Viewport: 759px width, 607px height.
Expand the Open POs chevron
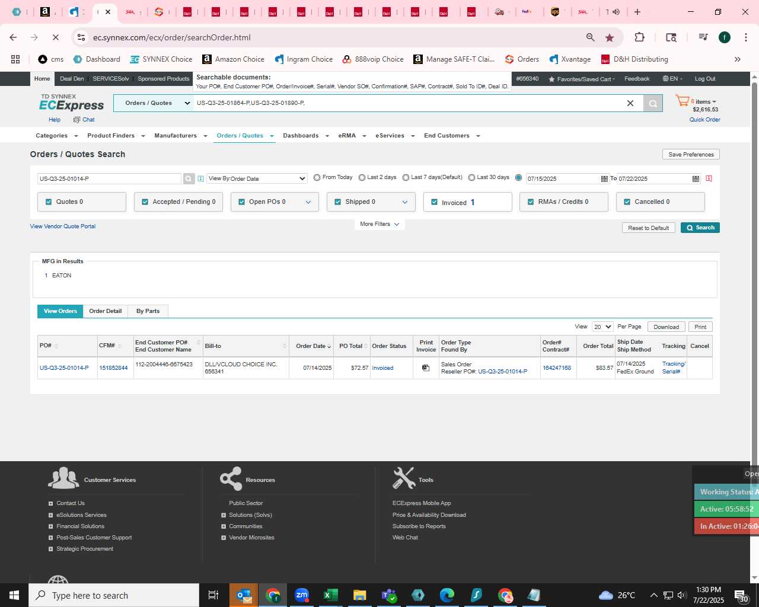(x=308, y=202)
